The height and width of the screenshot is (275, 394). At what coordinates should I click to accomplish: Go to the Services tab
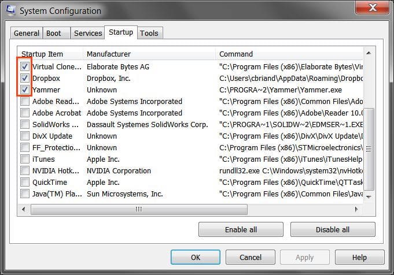88,34
